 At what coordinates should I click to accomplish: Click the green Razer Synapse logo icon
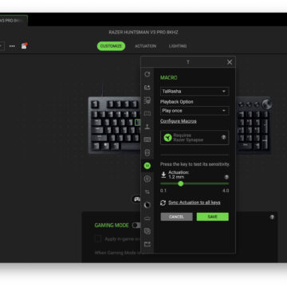point(167,137)
